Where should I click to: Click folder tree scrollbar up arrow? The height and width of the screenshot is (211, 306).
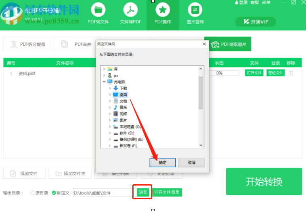click(201, 69)
